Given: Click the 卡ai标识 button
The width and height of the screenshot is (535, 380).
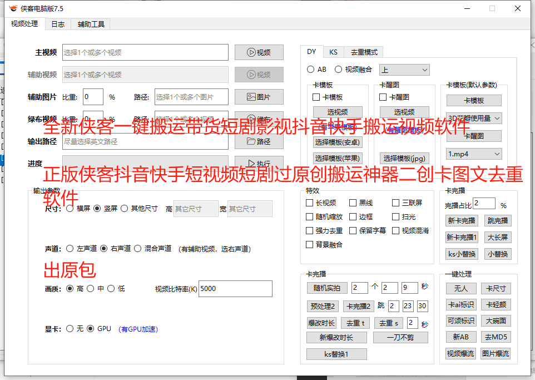Looking at the screenshot, I should [x=461, y=304].
